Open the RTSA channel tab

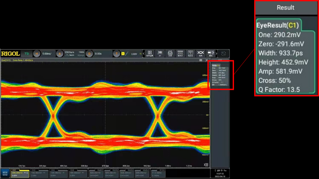click(x=158, y=173)
